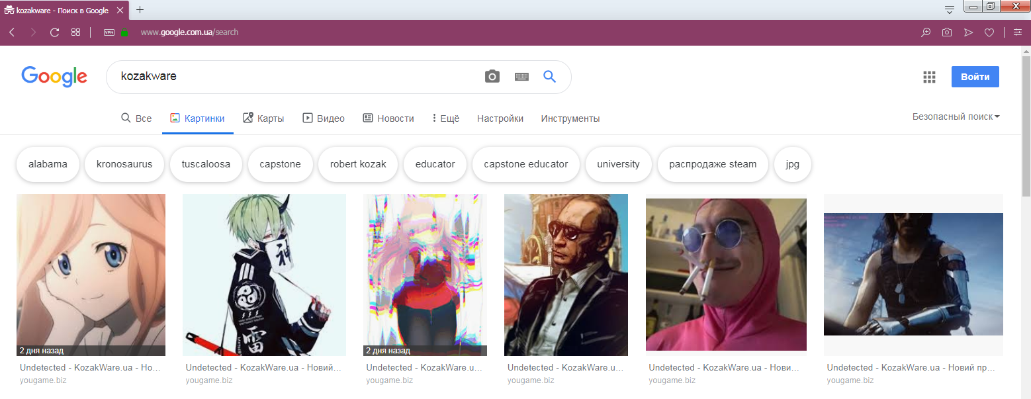The height and width of the screenshot is (399, 1031).
Task: Click the Google logo
Action: point(54,77)
